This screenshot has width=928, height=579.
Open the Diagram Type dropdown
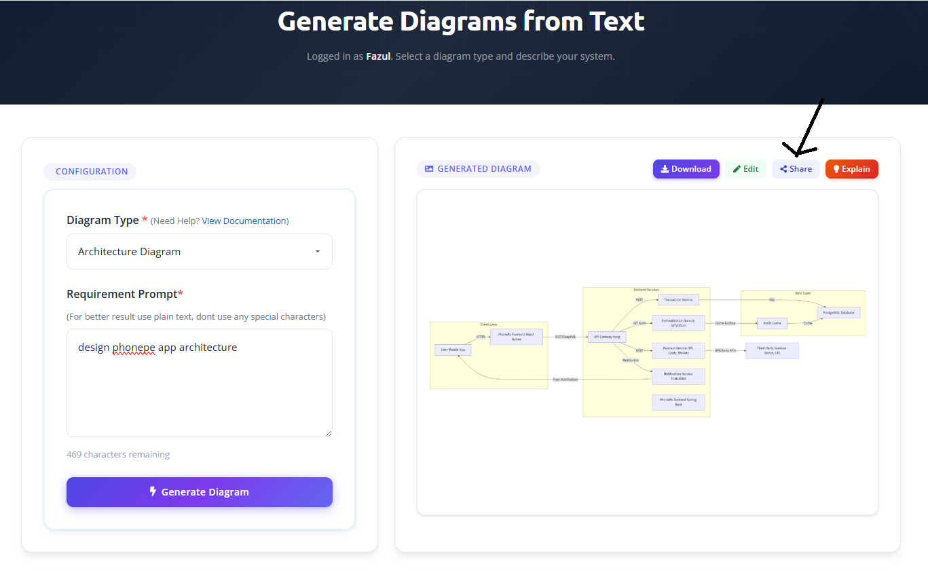pos(200,251)
